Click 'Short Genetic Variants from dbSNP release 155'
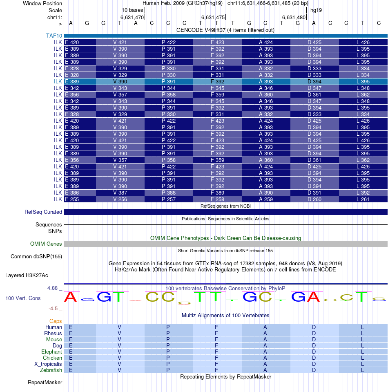The width and height of the screenshot is (388, 392). click(x=225, y=251)
